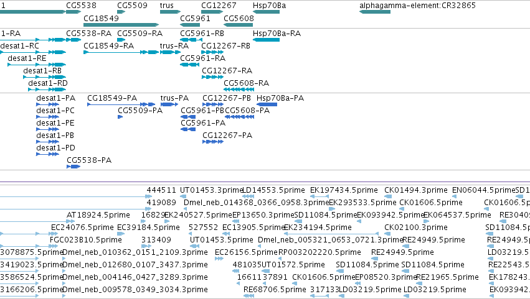Viewport: 530px width, 299px height.
Task: Select the CG5961 gene label
Action: click(195, 18)
